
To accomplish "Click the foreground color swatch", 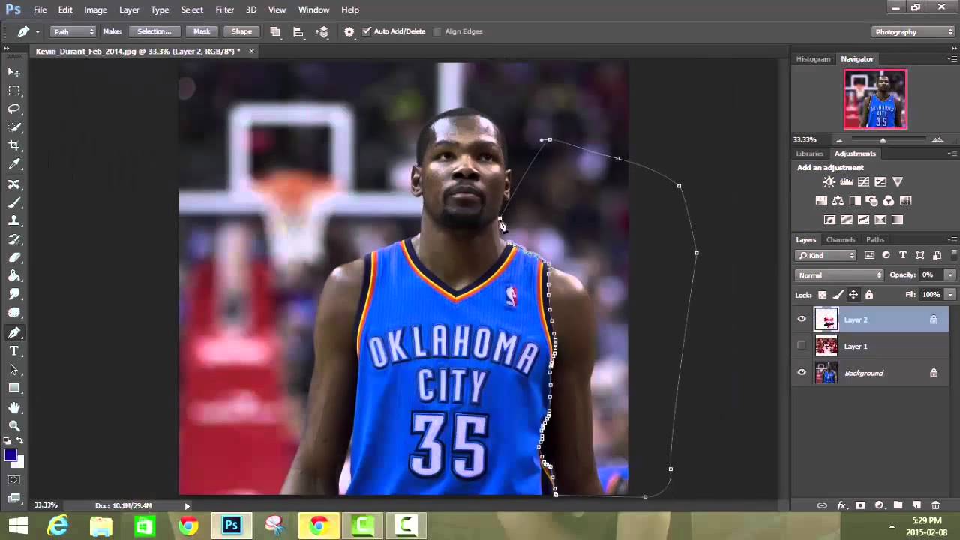I will (x=10, y=455).
